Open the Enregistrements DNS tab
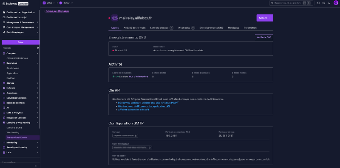The image size is (340, 168). click(211, 28)
